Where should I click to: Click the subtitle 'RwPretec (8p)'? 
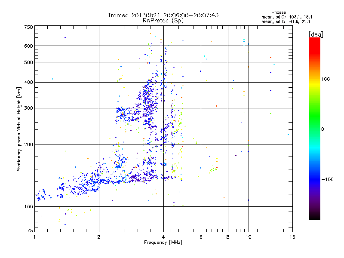tap(163, 21)
